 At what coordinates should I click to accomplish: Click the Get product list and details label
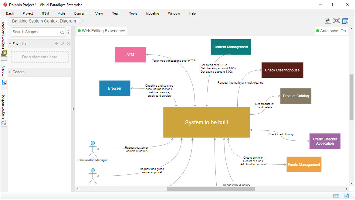tap(265, 105)
